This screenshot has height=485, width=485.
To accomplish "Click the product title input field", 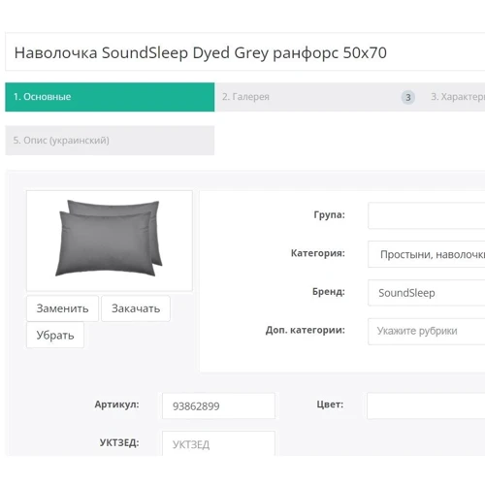I will coord(244,51).
